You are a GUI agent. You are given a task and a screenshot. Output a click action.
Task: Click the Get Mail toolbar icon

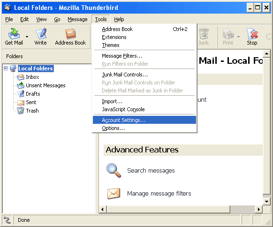(x=14, y=33)
